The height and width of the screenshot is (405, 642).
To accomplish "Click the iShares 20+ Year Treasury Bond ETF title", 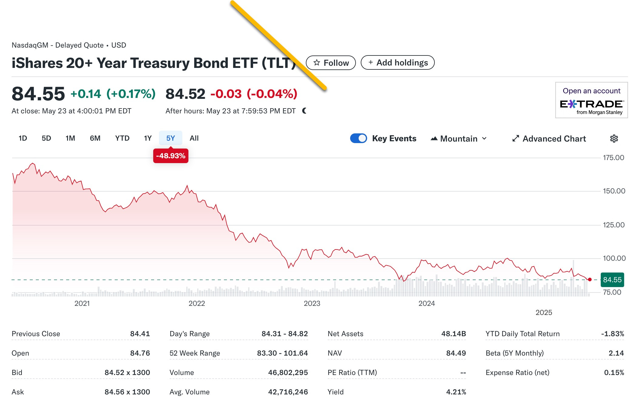I will pos(154,63).
